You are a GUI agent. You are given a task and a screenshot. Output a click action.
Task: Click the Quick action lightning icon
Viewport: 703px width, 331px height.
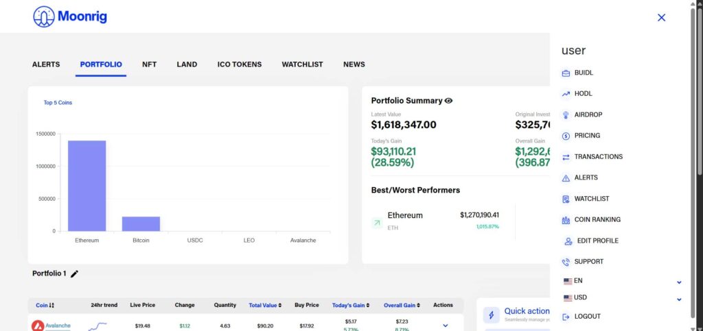[491, 315]
